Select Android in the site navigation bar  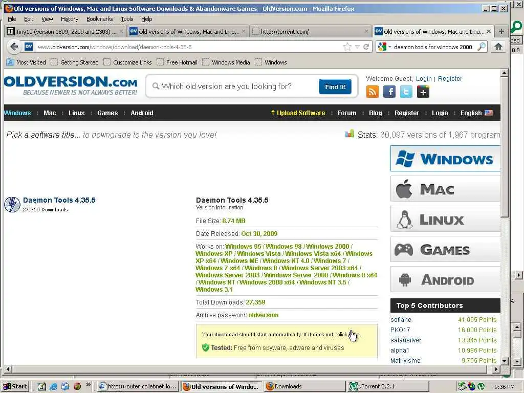click(x=142, y=113)
